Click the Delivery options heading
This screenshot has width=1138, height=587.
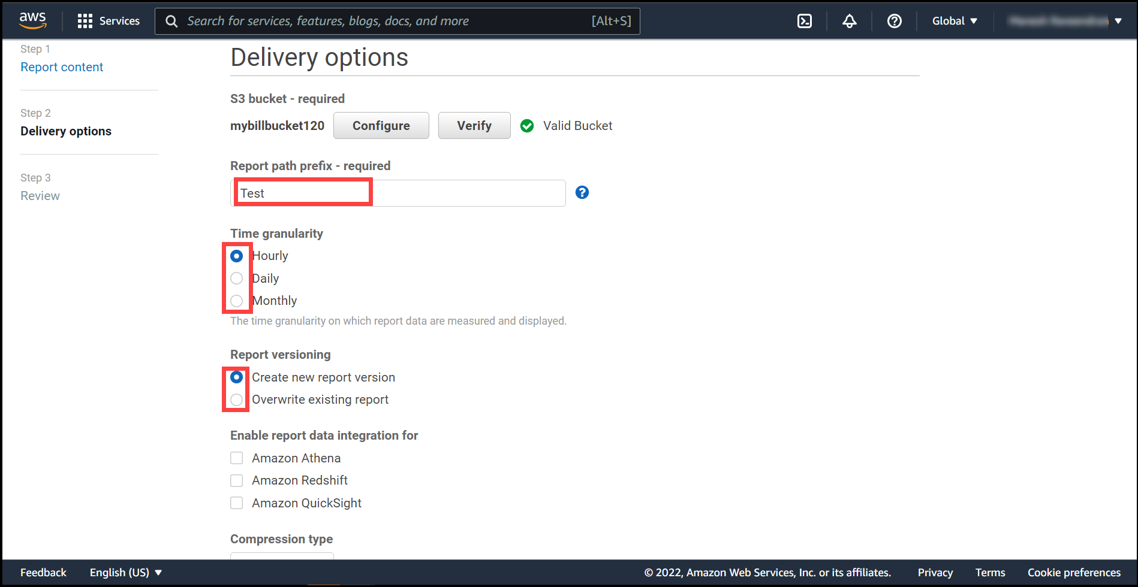(x=319, y=58)
